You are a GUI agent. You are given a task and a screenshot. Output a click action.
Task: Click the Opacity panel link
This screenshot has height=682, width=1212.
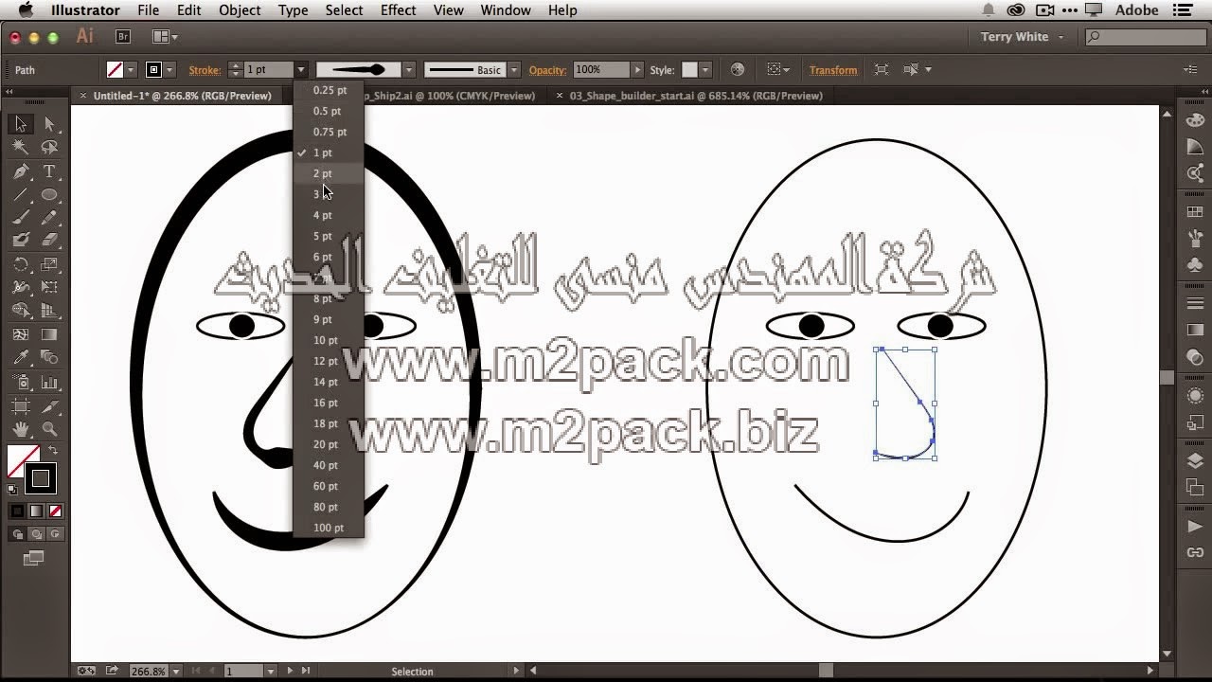pyautogui.click(x=547, y=70)
